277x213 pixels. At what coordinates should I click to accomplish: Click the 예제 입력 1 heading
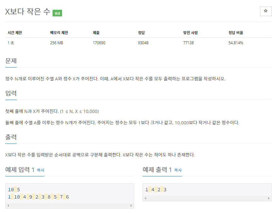tap(20, 170)
